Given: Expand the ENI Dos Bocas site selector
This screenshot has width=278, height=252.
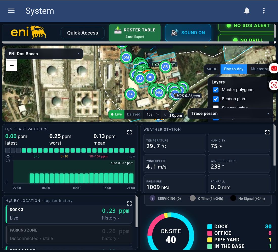Looking at the screenshot, I should pos(44,54).
